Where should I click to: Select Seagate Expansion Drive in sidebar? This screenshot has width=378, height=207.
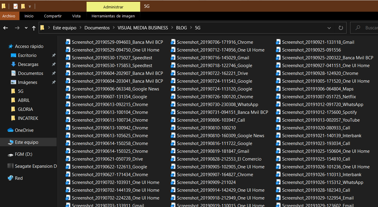(36, 166)
